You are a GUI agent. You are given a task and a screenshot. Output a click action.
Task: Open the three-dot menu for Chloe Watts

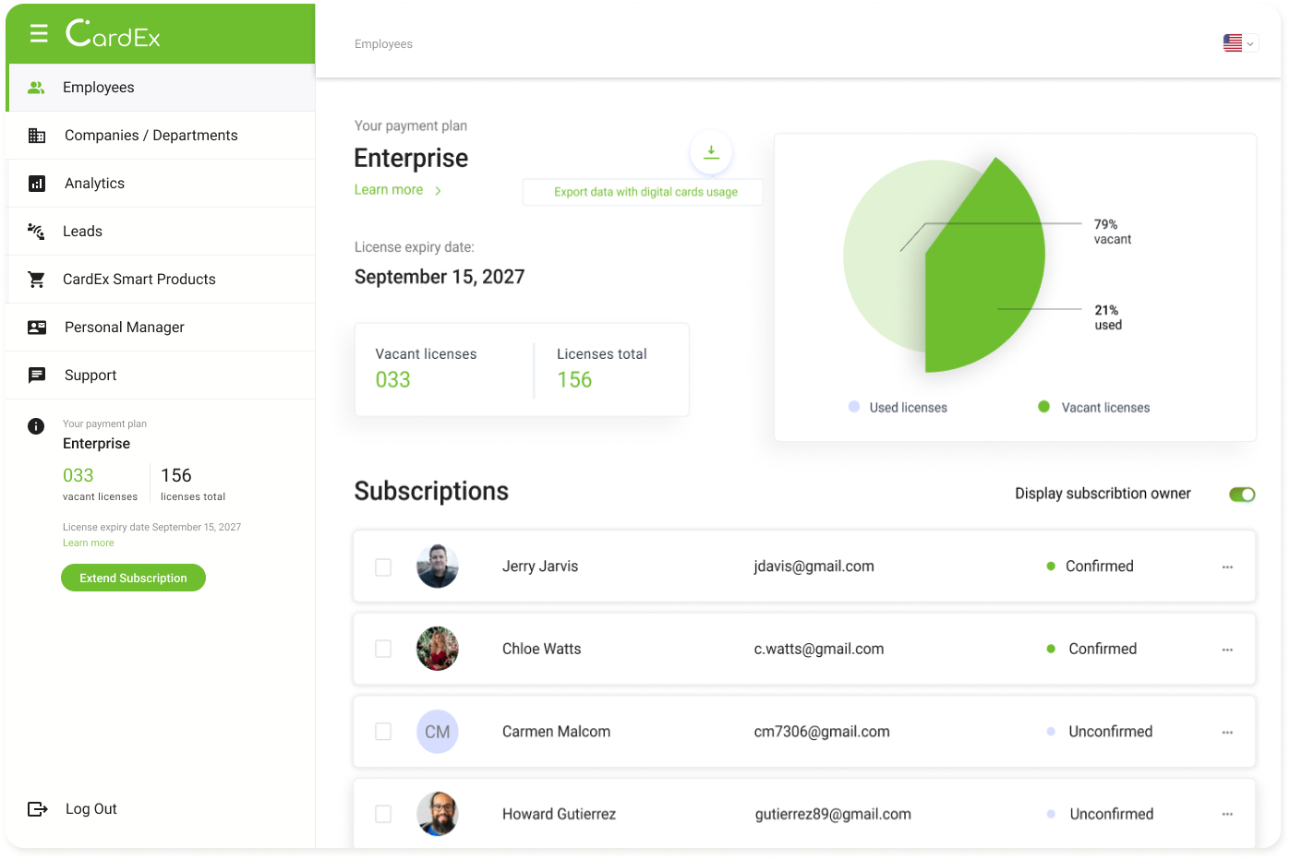pyautogui.click(x=1227, y=649)
